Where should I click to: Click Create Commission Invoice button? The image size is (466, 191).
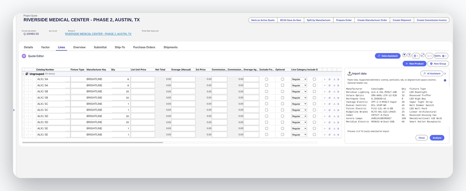coord(432,20)
